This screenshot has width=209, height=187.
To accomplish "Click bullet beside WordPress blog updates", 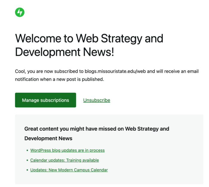I will pos(27,150).
